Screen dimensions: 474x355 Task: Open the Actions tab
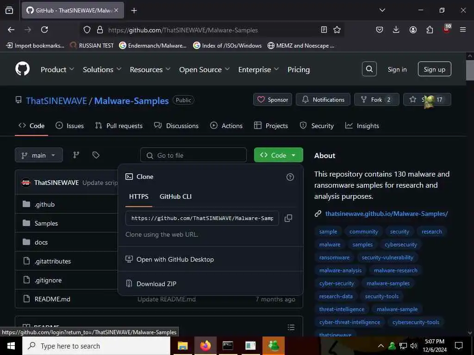coord(226,126)
